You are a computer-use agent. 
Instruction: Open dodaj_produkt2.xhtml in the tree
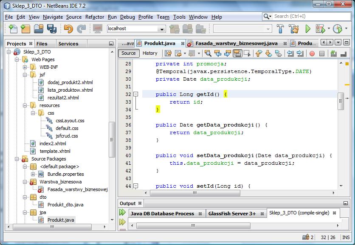tap(70, 82)
